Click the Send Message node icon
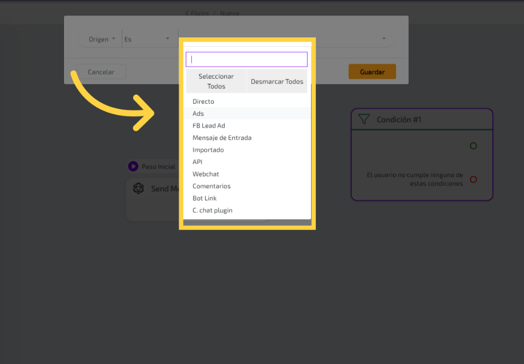Image resolution: width=524 pixels, height=364 pixels. click(138, 188)
